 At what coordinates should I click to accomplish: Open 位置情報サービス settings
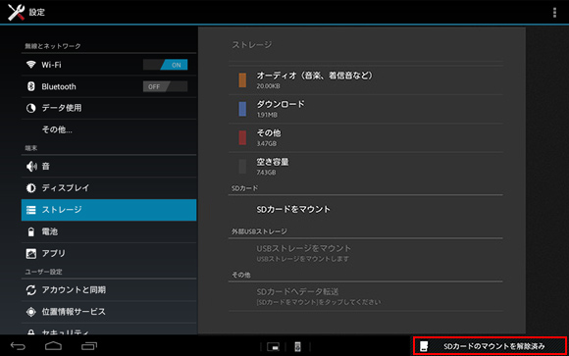pos(109,312)
